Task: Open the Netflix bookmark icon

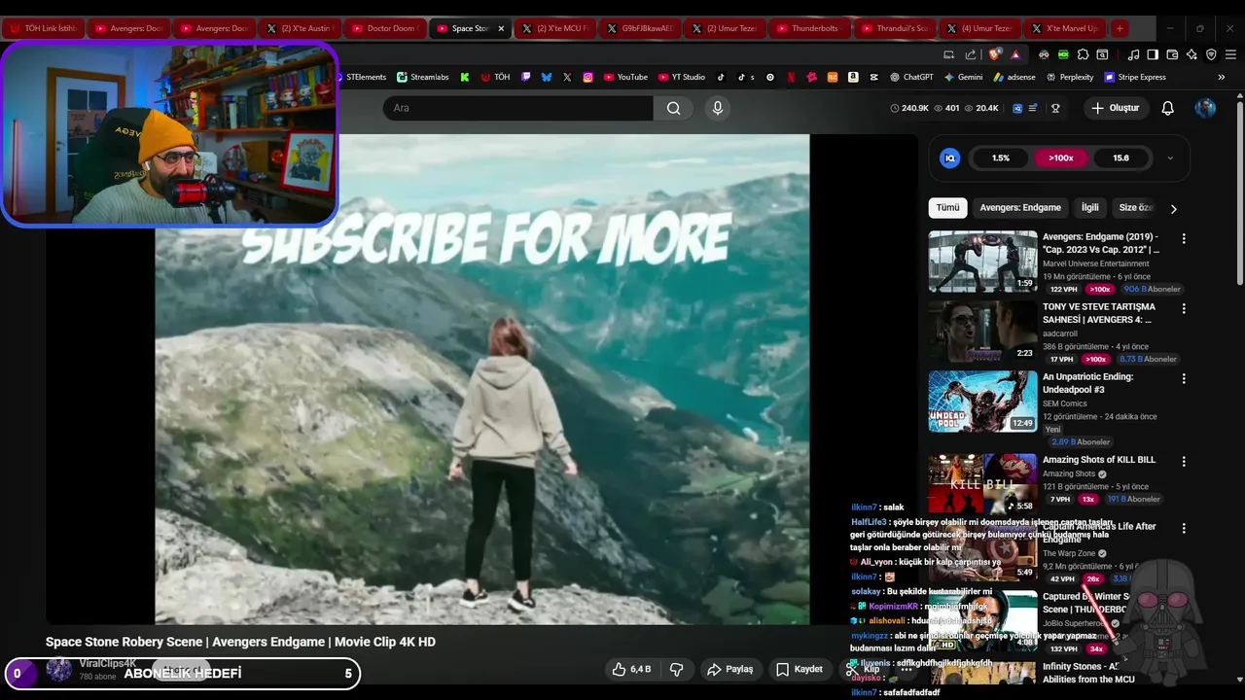Action: [x=791, y=77]
